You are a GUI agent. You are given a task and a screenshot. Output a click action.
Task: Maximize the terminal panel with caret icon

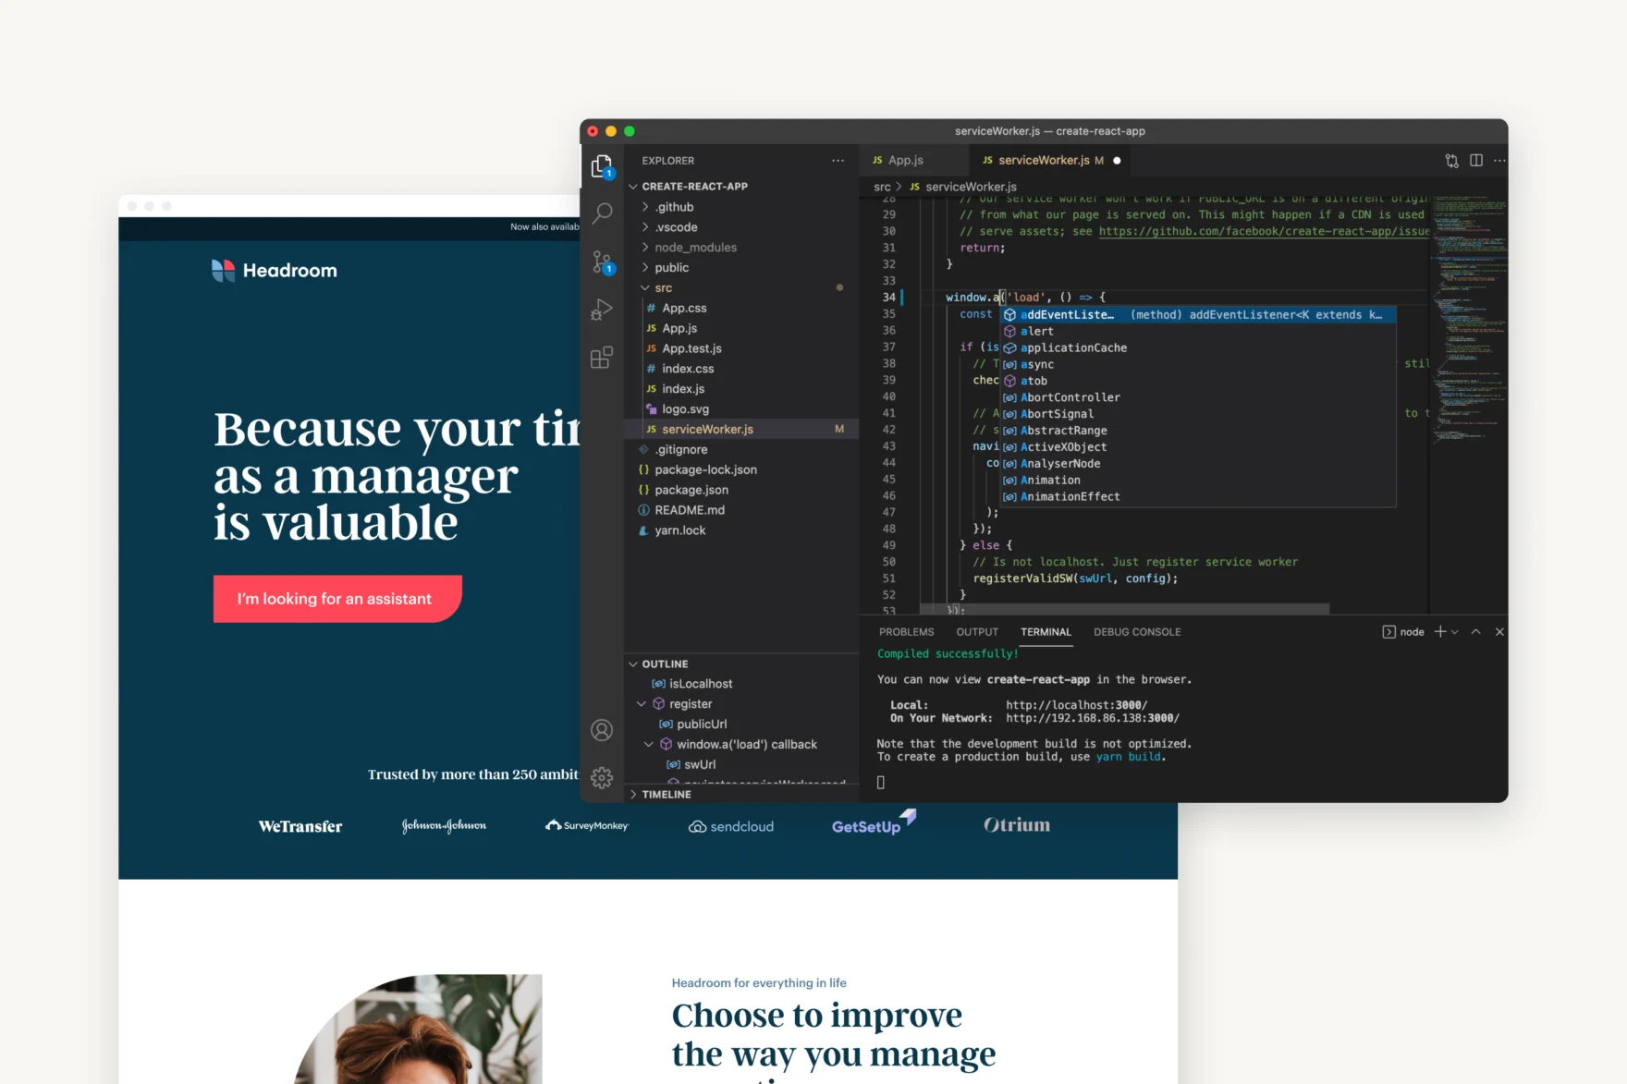(1476, 632)
